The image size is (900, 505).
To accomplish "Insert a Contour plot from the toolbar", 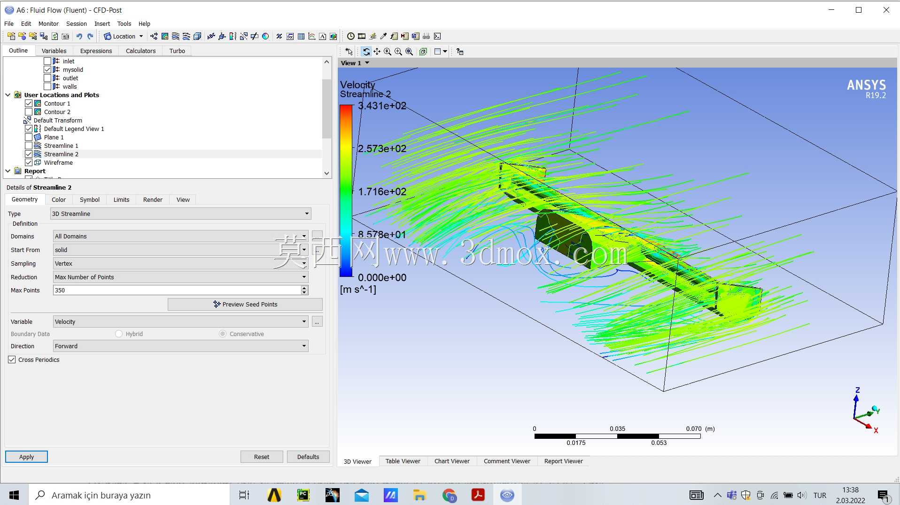I will coord(165,36).
